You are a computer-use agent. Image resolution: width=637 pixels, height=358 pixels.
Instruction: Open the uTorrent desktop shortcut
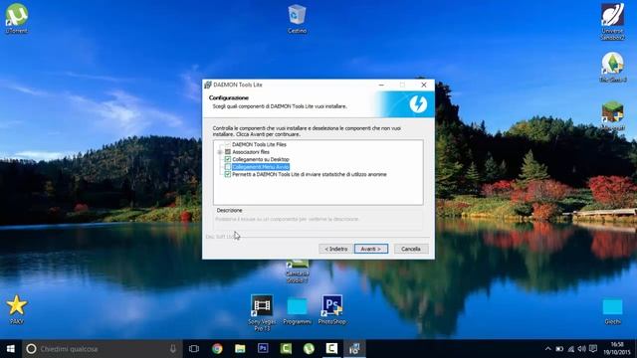coord(16,18)
